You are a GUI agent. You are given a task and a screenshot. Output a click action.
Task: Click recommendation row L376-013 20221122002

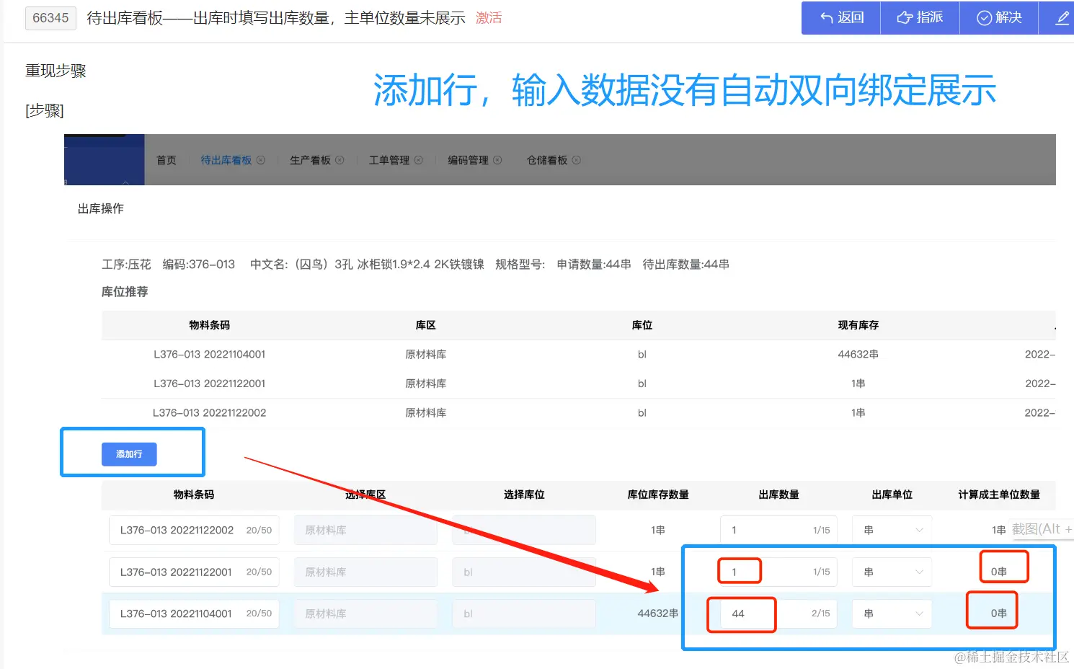pyautogui.click(x=578, y=413)
